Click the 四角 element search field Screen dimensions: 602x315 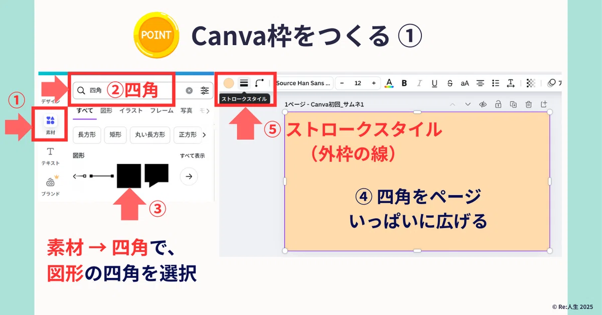point(143,91)
